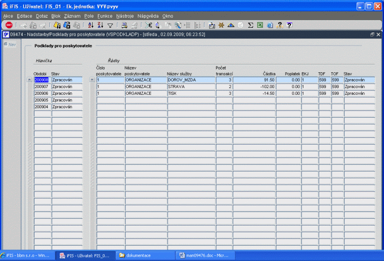The image size is (384, 261).
Task: Select the Období field 200905
Action: click(42, 100)
